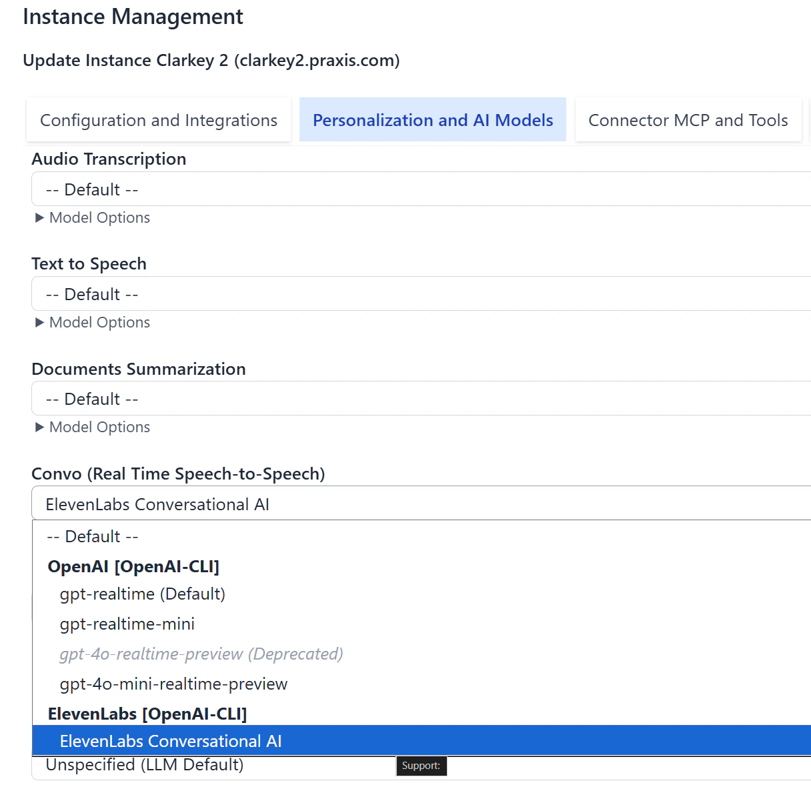Click the ElevenLabs [OpenAI-CLI] group header
811x797 pixels.
pos(147,714)
